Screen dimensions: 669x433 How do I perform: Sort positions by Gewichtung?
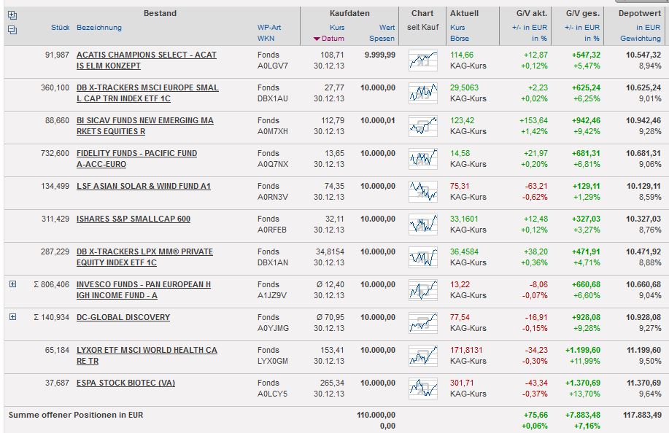[641, 39]
